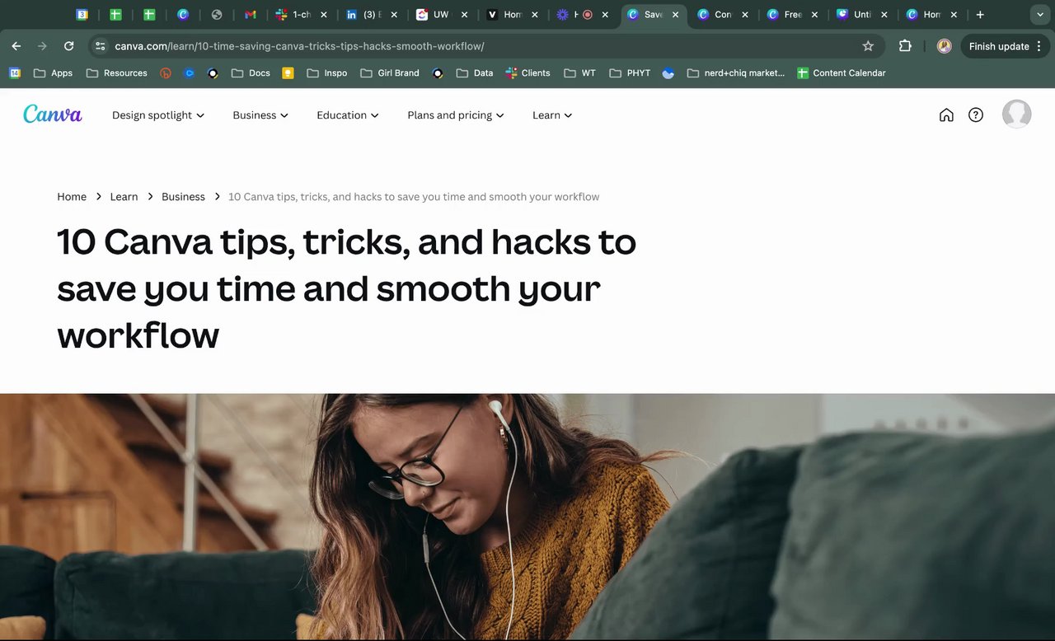Open the Inspo bookmarks folder
1055x641 pixels.
coord(326,73)
